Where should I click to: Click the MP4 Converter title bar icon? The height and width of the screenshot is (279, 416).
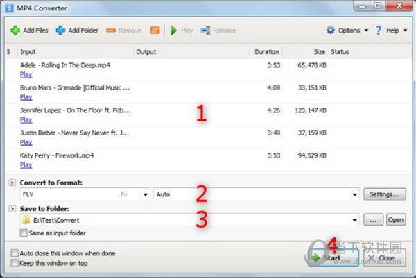[9, 8]
